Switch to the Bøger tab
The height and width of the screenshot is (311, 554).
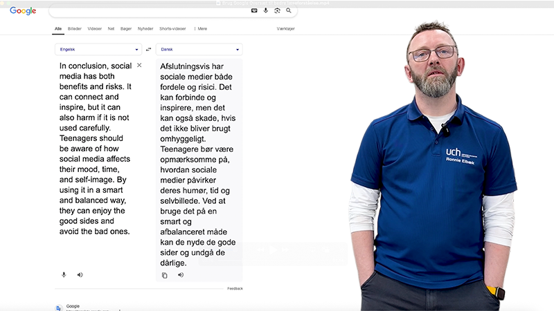point(126,28)
